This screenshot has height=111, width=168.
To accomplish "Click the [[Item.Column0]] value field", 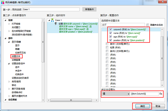I will pos(145,94).
